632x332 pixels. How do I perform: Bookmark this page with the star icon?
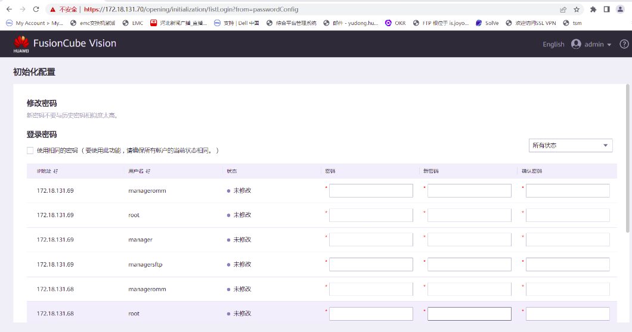click(x=577, y=10)
